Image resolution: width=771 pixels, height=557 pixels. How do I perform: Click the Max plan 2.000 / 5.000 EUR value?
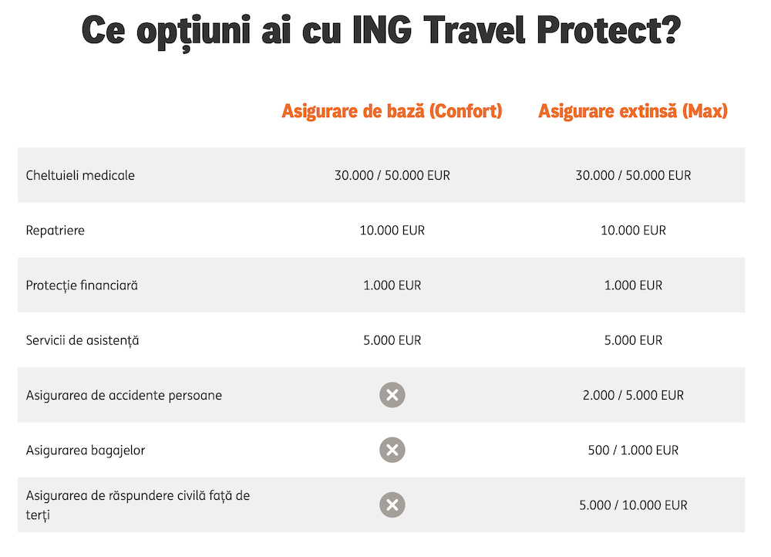633,395
